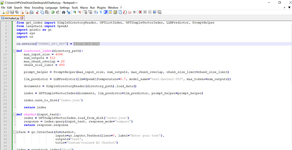The image size is (292, 150).
Task: Open the Settings menu
Action: tap(65, 8)
